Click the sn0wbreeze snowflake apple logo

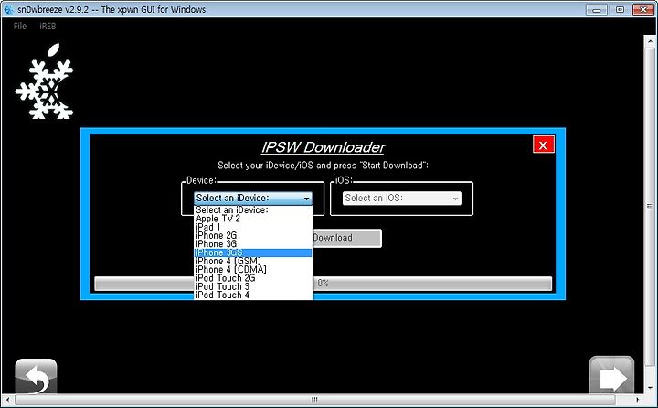[x=45, y=81]
